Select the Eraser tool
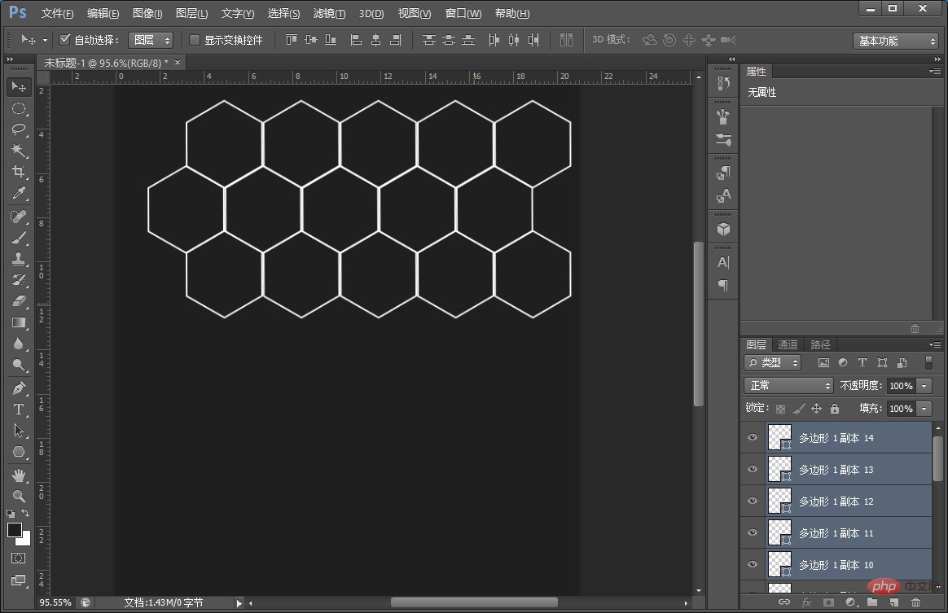 point(19,300)
